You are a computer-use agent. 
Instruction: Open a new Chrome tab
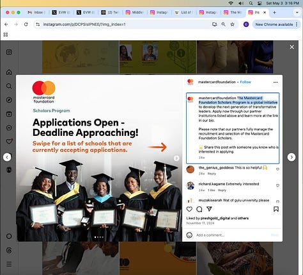(274, 12)
